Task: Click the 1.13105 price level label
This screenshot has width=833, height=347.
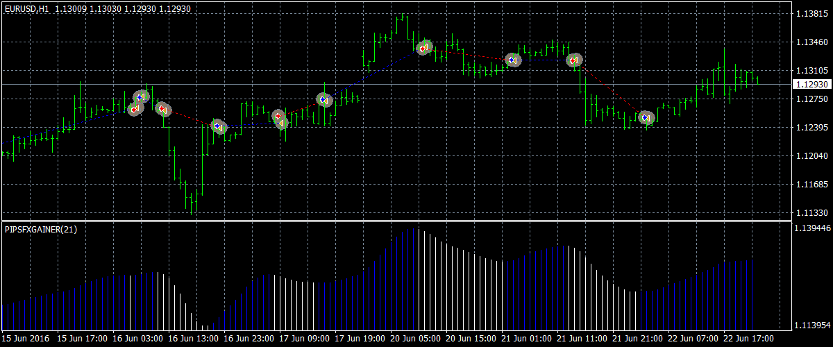Action: tap(811, 71)
